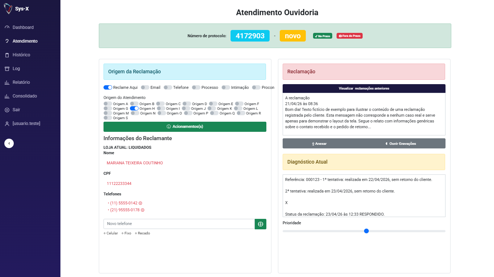The image size is (494, 277).
Task: Open Histórico menu item
Action: 21,55
